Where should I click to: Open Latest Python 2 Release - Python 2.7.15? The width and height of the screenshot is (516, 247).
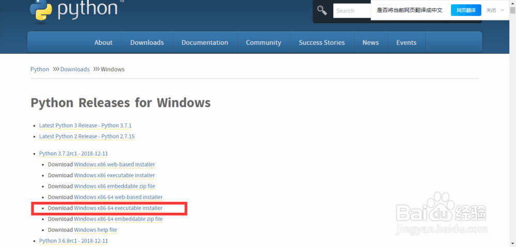87,136
